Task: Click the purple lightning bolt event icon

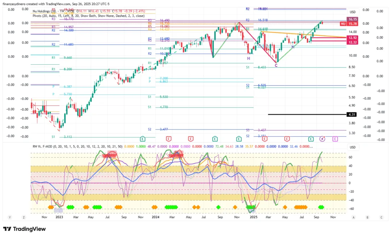Action: (323, 139)
